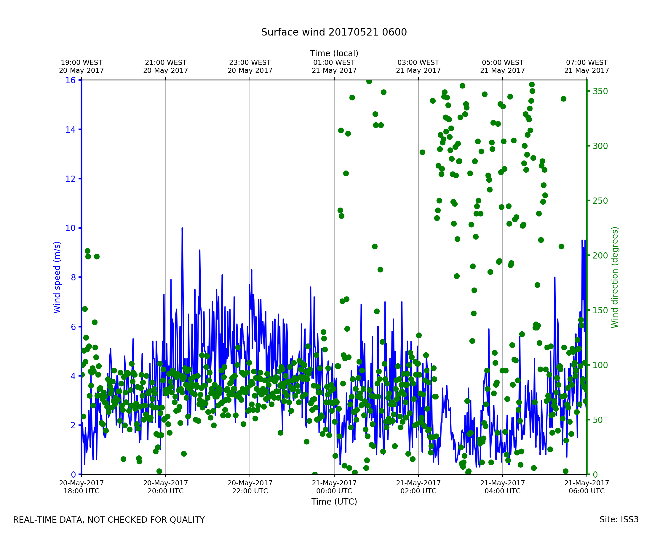Click the '05:00 WEST' top tick label
This screenshot has width=652, height=533.
[502, 63]
